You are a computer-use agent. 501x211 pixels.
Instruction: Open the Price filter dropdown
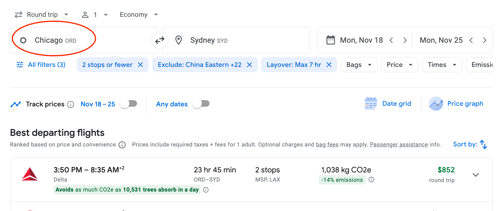400,65
